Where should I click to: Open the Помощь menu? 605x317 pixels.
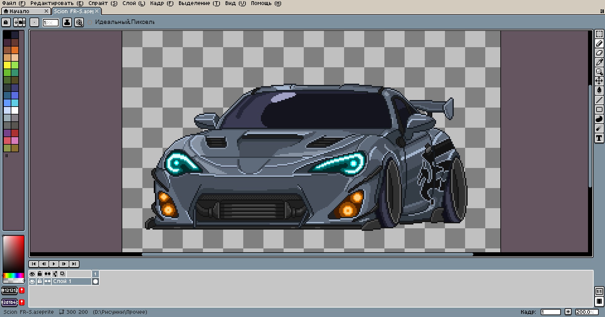[x=266, y=3]
